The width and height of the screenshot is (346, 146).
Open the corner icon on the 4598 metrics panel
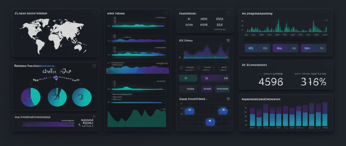click(x=328, y=64)
